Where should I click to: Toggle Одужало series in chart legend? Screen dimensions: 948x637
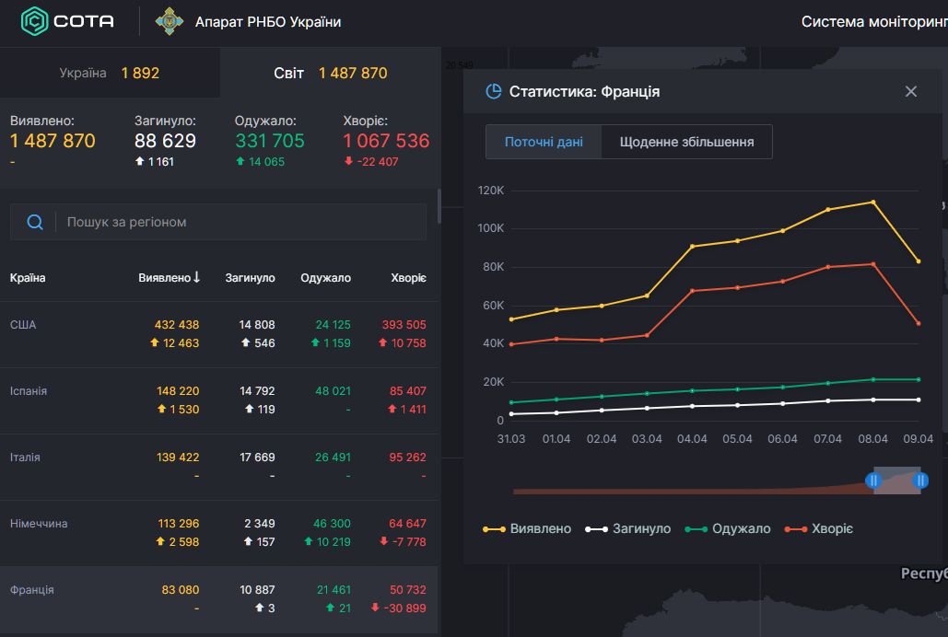coord(728,528)
